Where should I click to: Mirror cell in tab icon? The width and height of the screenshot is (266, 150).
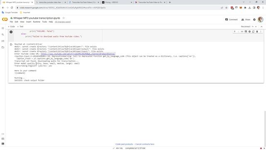(253, 32)
